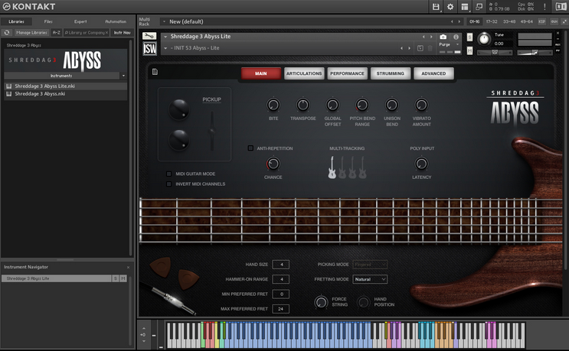This screenshot has width=569, height=351.
Task: Open the INIT S3 Abyss - Lite snapshot dropdown
Action: click(165, 48)
